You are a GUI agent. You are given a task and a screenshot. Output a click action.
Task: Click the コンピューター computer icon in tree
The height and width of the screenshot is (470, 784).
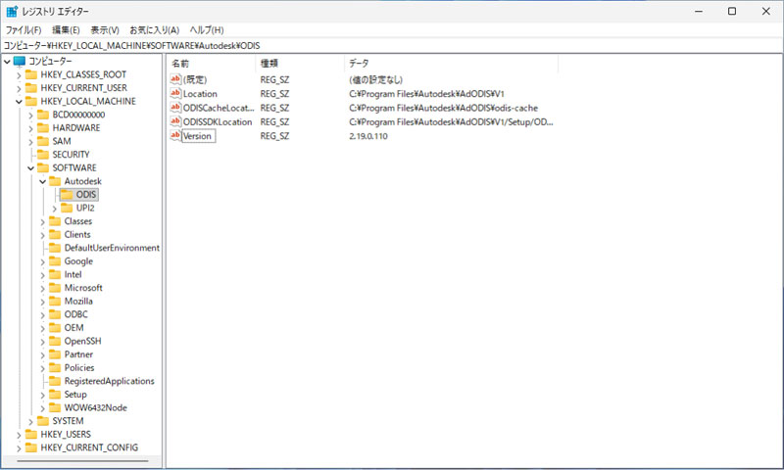pos(20,61)
